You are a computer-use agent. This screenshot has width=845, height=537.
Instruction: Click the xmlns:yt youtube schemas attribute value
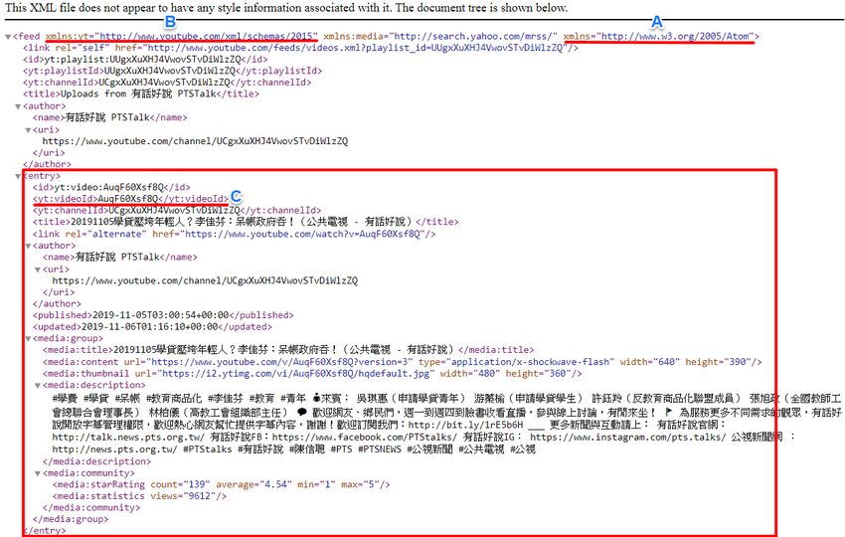209,36
